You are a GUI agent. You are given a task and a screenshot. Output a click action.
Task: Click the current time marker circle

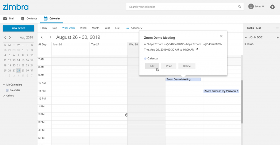(x=127, y=115)
